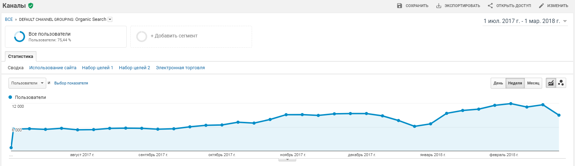Viewport: 575px width, 166px height.
Task: Click the save floppy disk icon
Action: pyautogui.click(x=400, y=6)
